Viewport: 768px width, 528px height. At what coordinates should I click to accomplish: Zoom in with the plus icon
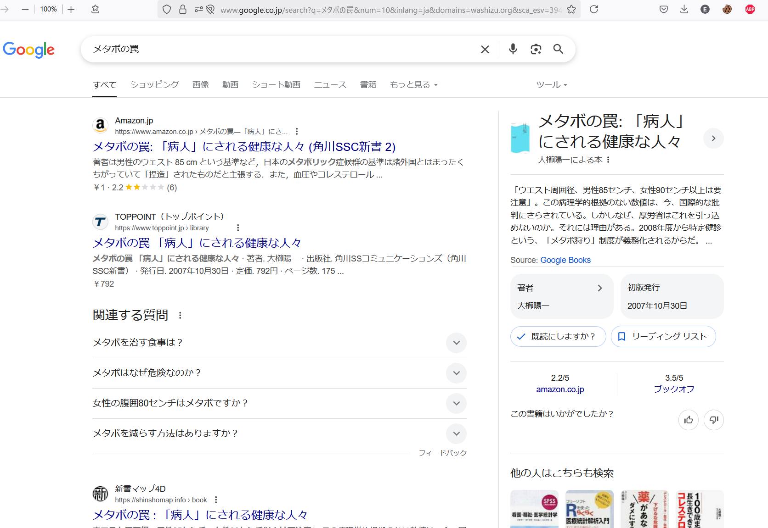(x=71, y=9)
